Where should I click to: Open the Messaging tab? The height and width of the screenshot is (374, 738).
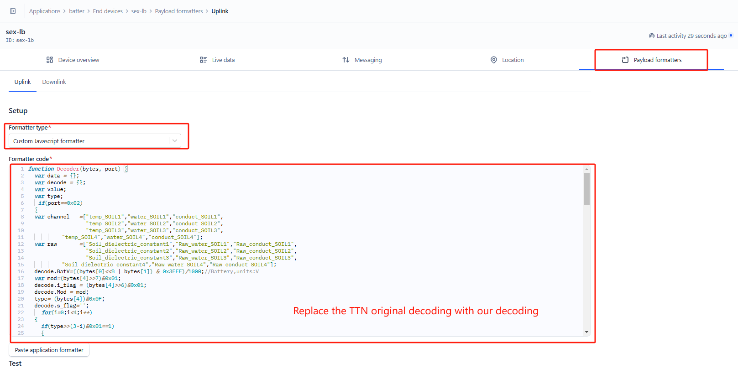click(x=362, y=60)
